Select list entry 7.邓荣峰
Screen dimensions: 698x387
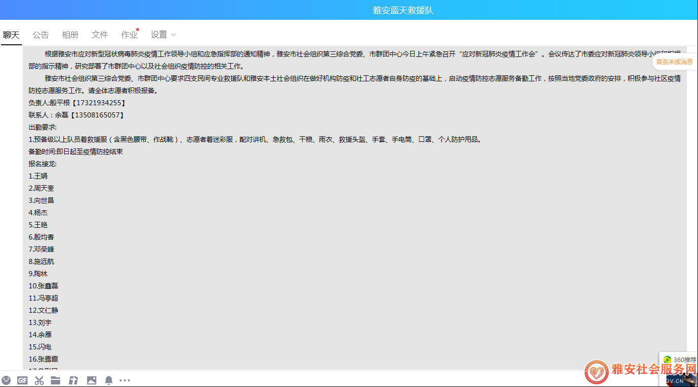point(41,249)
